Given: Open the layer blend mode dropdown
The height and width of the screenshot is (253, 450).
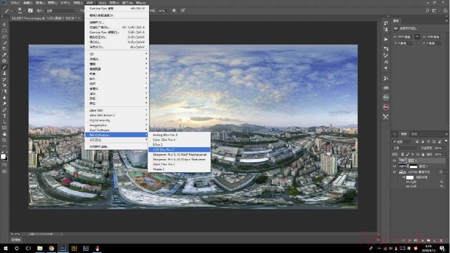Looking at the screenshot, I should (405, 148).
